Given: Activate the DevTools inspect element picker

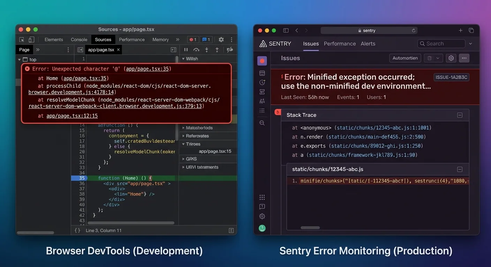Looking at the screenshot, I should 22,40.
